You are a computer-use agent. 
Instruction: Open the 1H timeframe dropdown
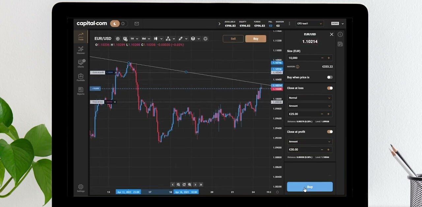pyautogui.click(x=134, y=39)
